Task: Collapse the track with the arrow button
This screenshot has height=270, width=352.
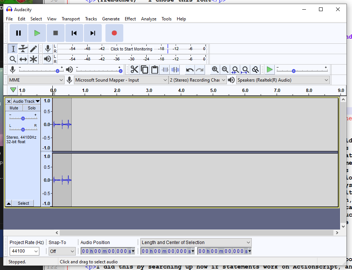Action: [9, 203]
